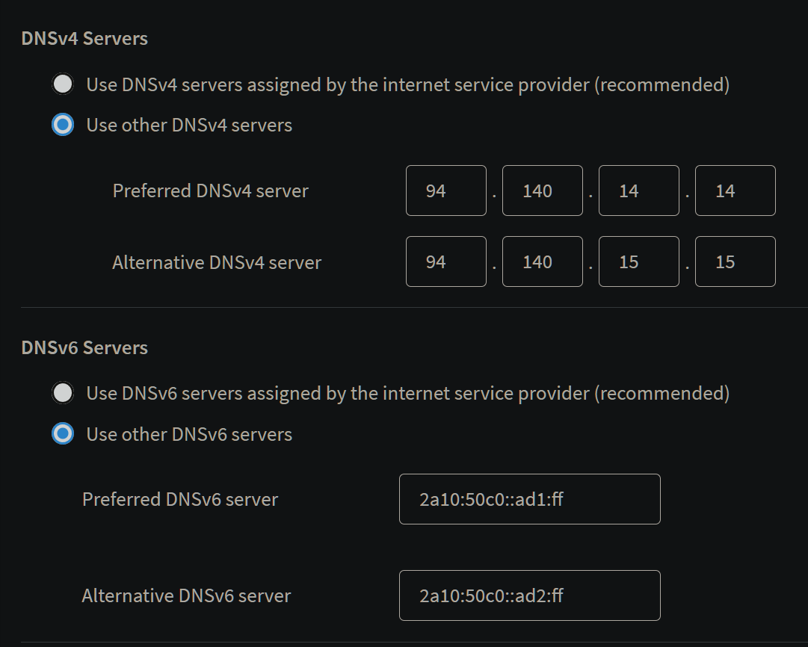The width and height of the screenshot is (808, 647).
Task: Click second octet '140' of Preferred DNSv4 server
Action: coord(543,191)
